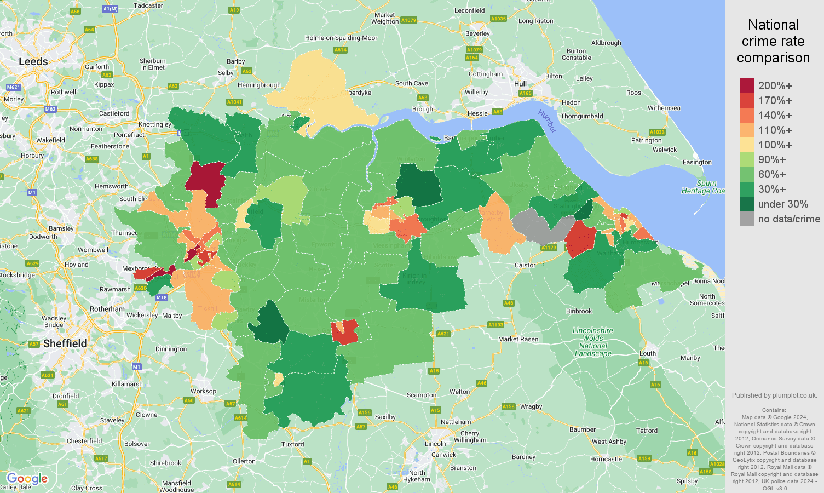
Task: Click the Humber river label
Action: pos(547,121)
